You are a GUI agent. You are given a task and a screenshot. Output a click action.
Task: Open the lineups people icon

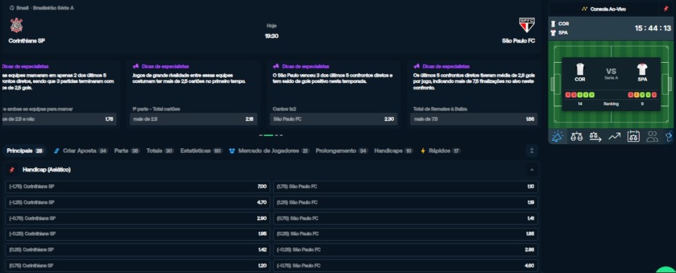pos(653,137)
